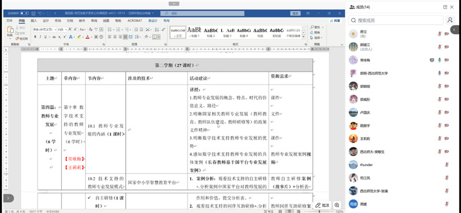461x213 pixels.
Task: Apply the bulleted list icon
Action: tap(110, 29)
